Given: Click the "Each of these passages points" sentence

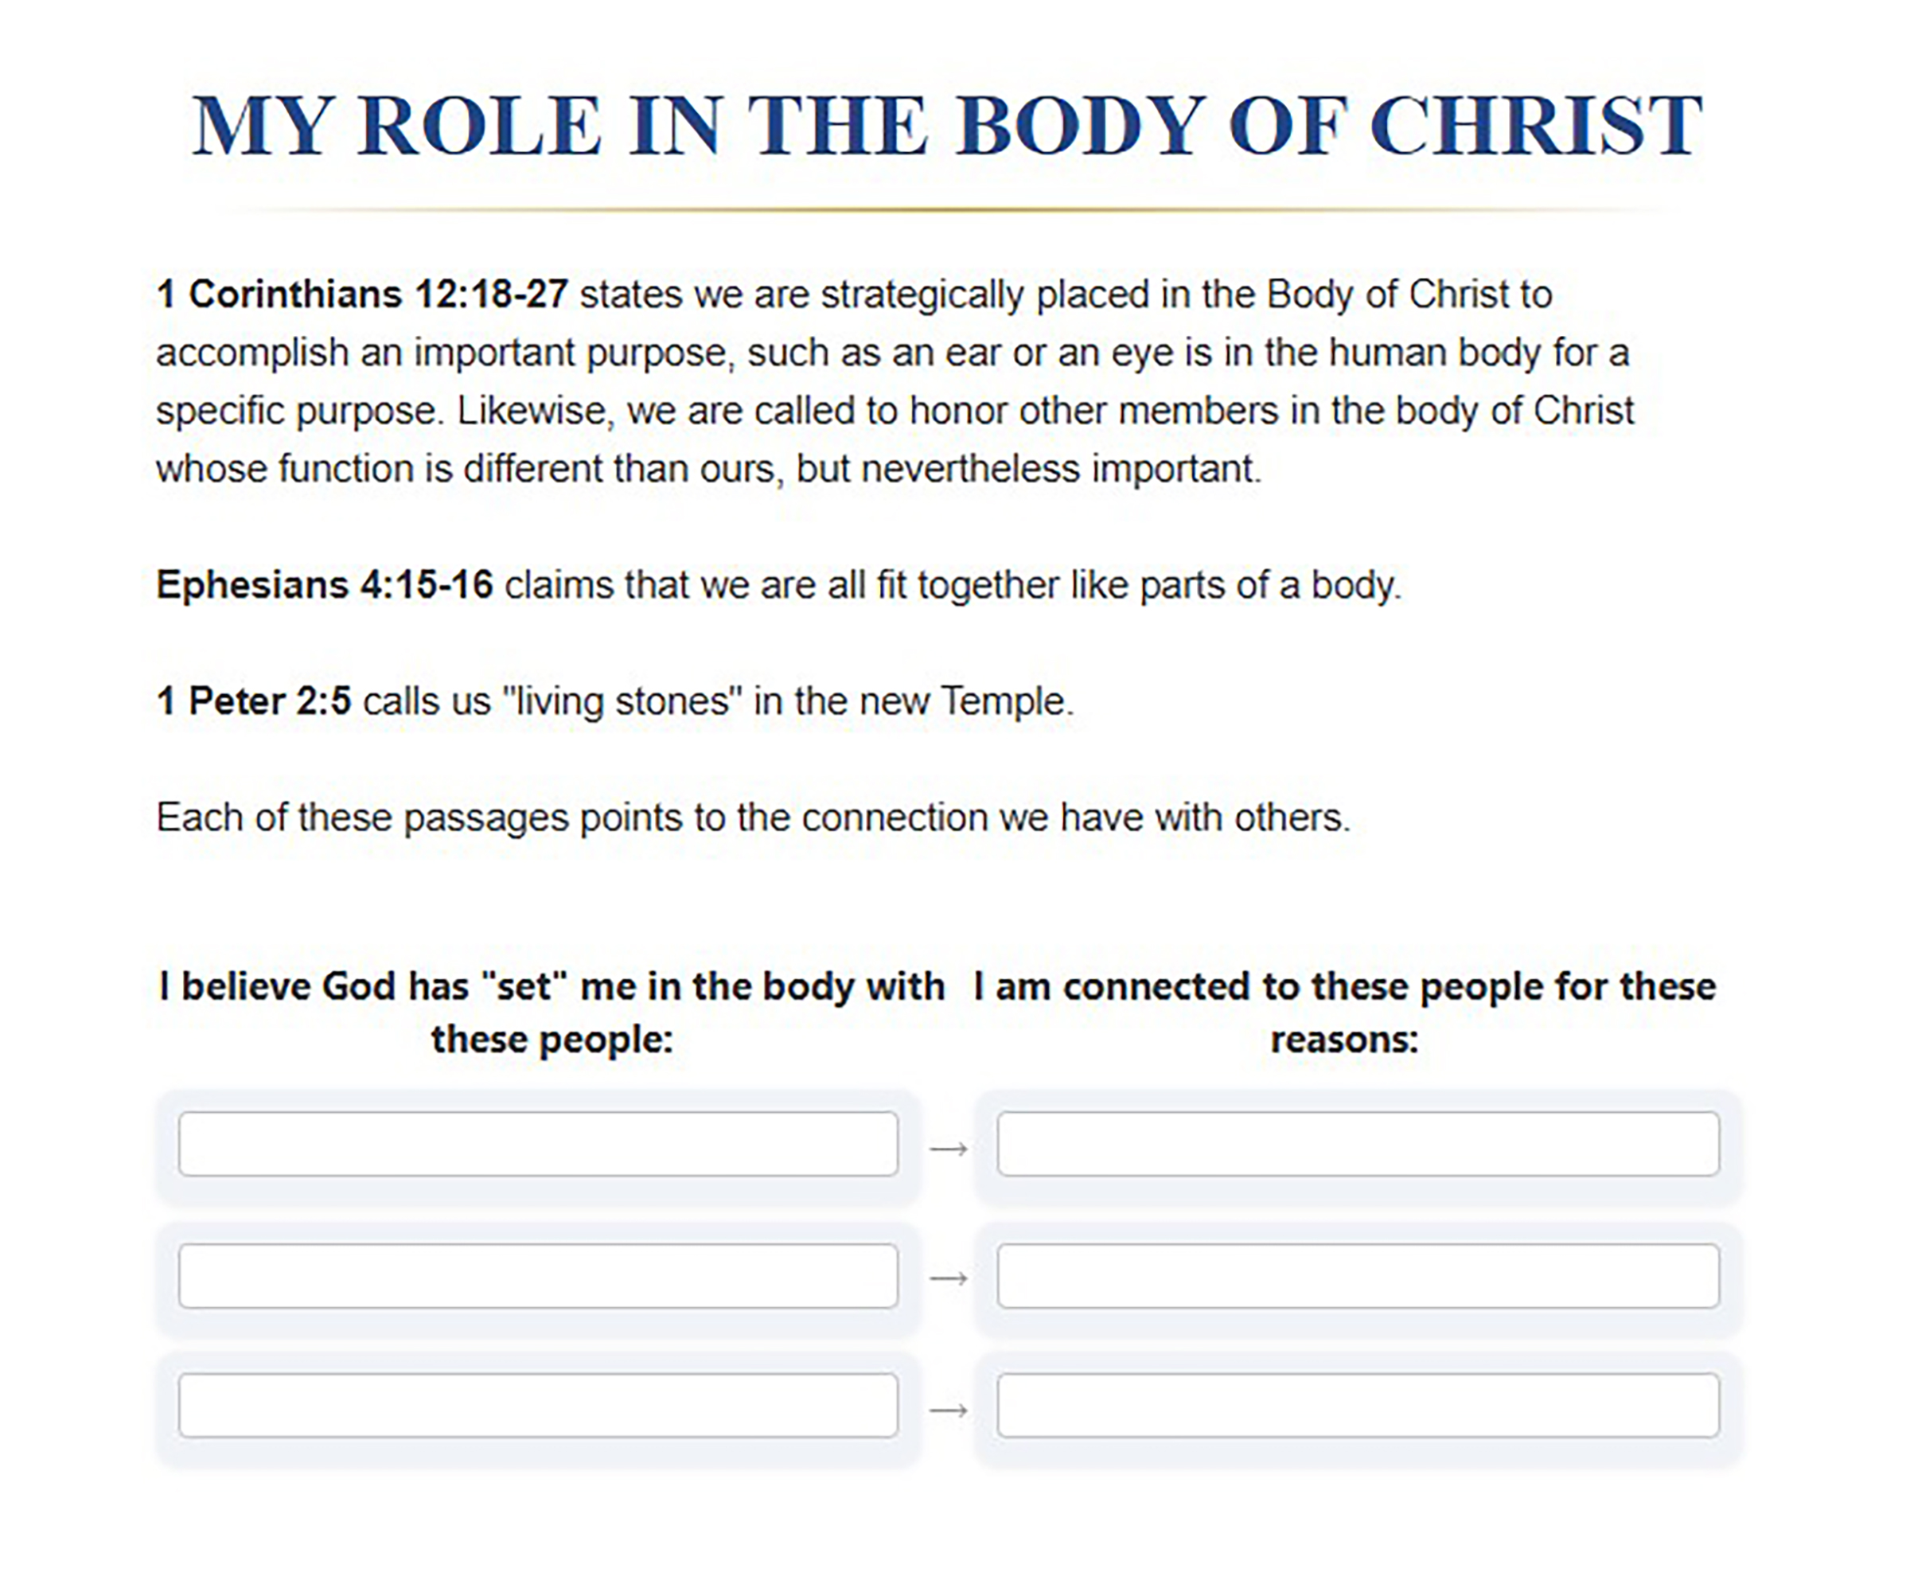Looking at the screenshot, I should coord(753,817).
